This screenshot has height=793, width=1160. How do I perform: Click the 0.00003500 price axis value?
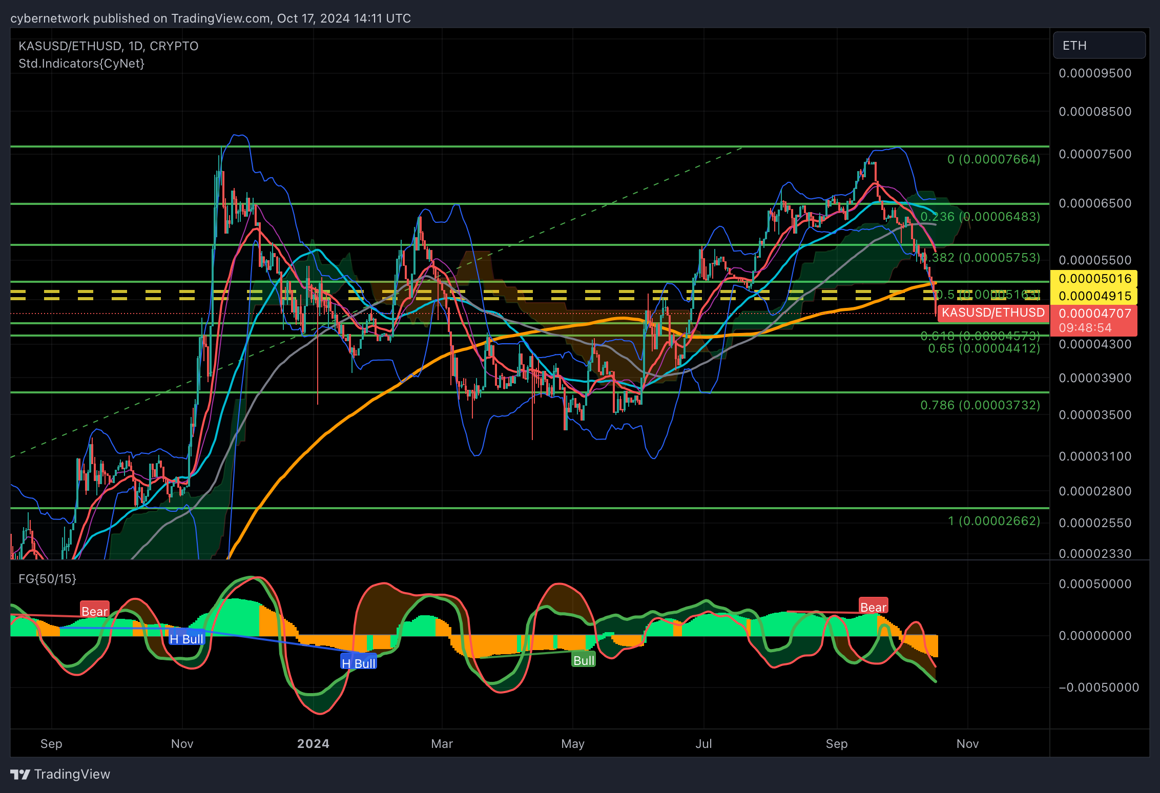click(x=1095, y=415)
